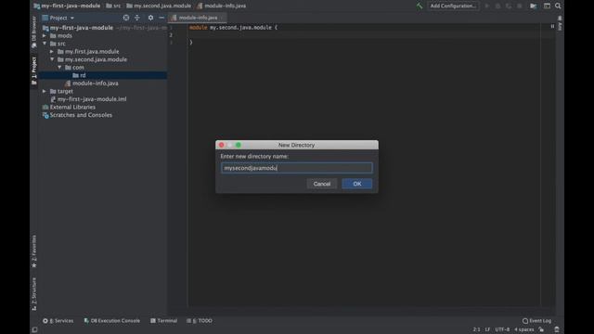Click LF line separator in status bar
The width and height of the screenshot is (594, 334).
click(x=487, y=329)
